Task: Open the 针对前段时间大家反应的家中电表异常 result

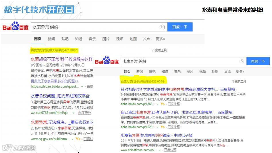Action: click(x=178, y=89)
